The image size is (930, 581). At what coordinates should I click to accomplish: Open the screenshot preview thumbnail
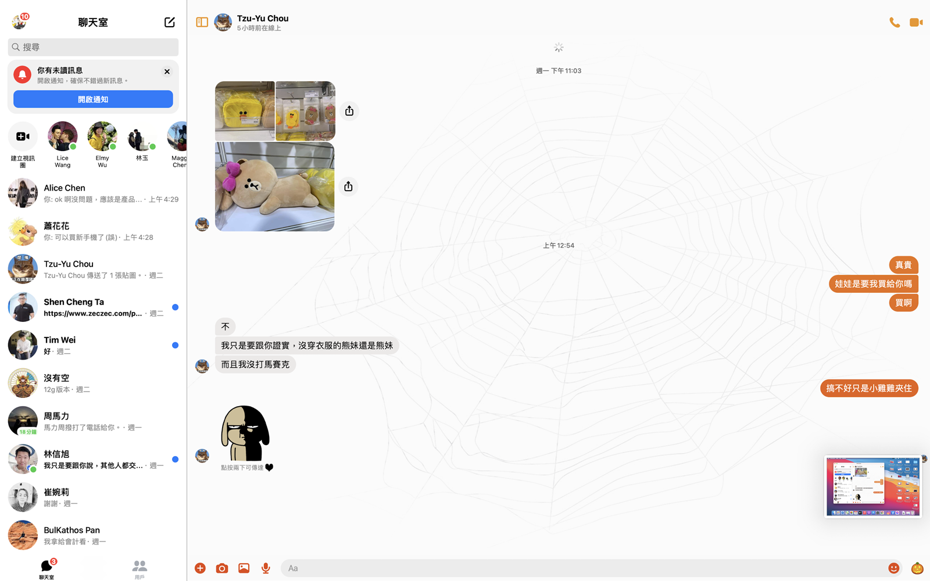click(x=872, y=486)
